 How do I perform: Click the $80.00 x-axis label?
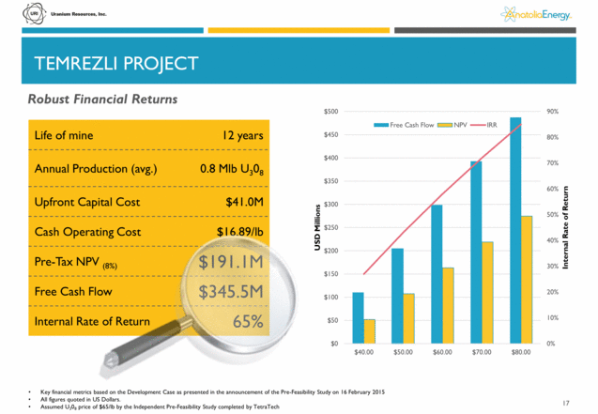pyautogui.click(x=521, y=352)
